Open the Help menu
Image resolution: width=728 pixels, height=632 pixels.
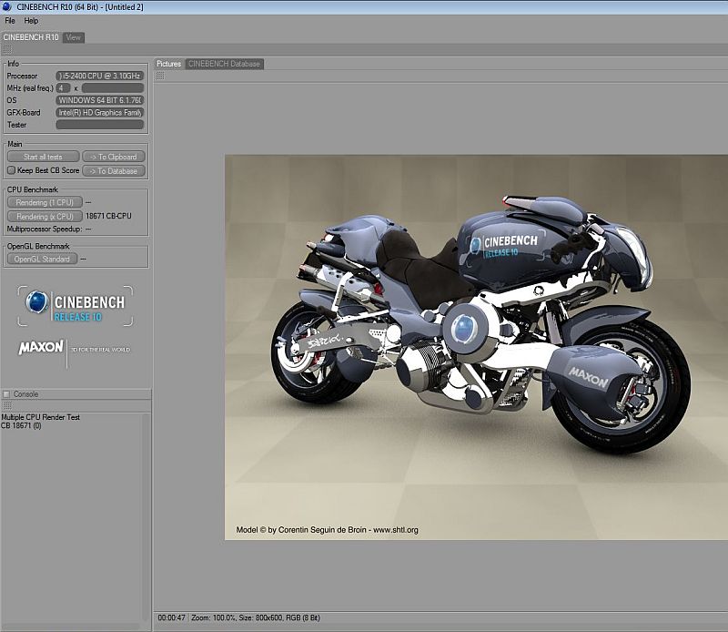(31, 20)
